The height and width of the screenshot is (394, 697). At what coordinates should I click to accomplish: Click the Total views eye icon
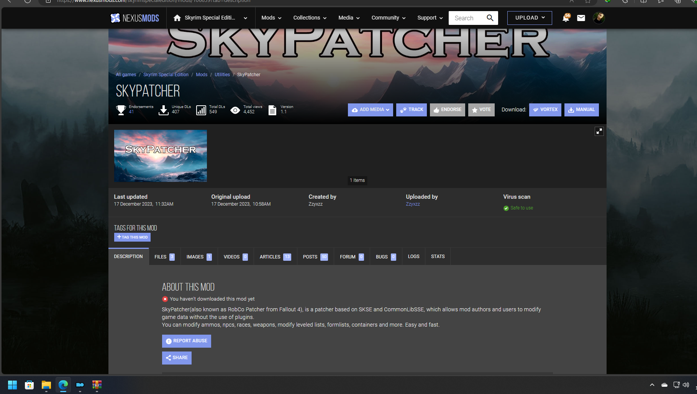click(x=235, y=110)
